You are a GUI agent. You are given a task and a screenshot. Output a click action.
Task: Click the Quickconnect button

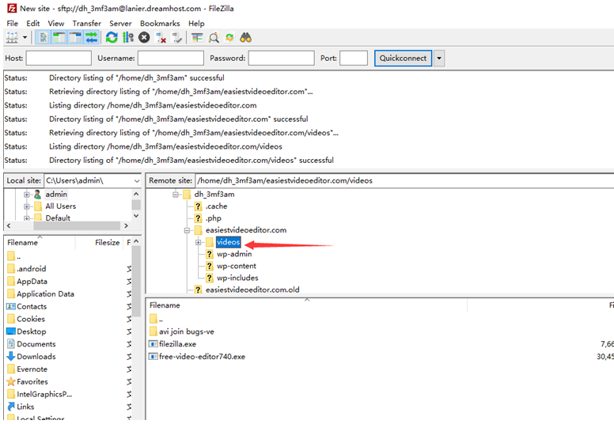pos(404,58)
